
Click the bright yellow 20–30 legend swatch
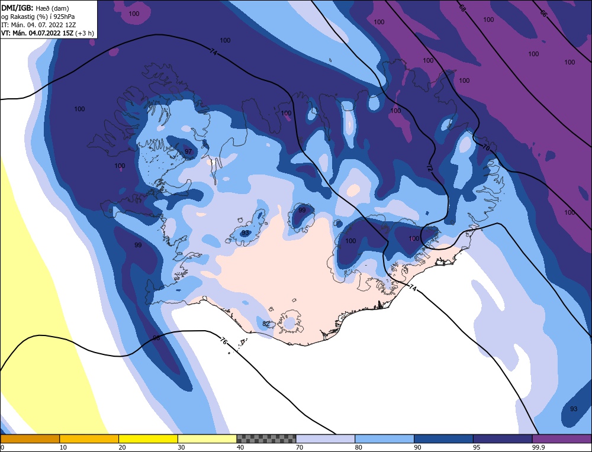pyautogui.click(x=148, y=438)
